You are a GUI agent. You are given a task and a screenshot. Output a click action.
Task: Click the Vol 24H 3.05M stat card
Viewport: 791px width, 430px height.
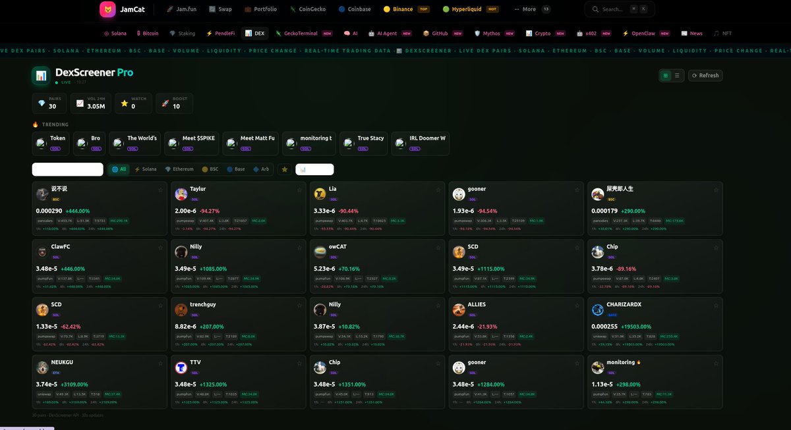pos(90,103)
